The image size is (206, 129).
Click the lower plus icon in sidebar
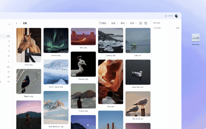click(9, 62)
